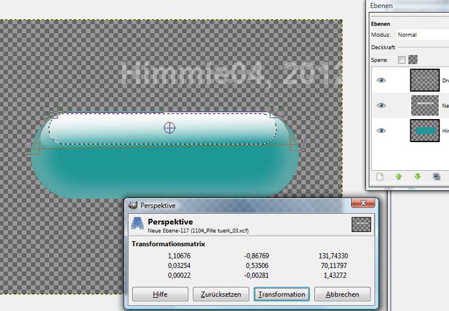
Task: Click the upper-right perspective handle on the canvas
Action: (x=277, y=112)
